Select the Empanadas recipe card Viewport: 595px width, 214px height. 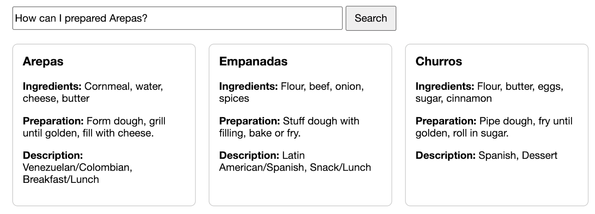click(x=300, y=124)
